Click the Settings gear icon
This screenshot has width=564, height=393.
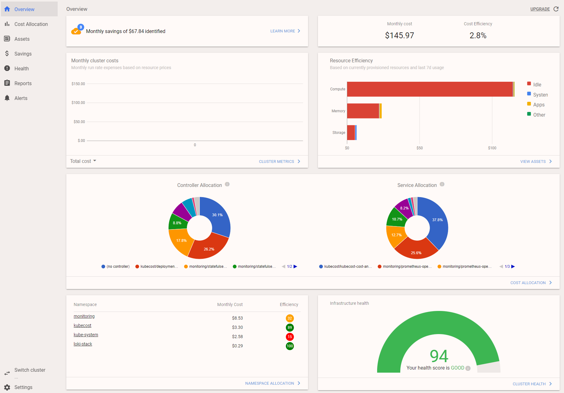7,387
